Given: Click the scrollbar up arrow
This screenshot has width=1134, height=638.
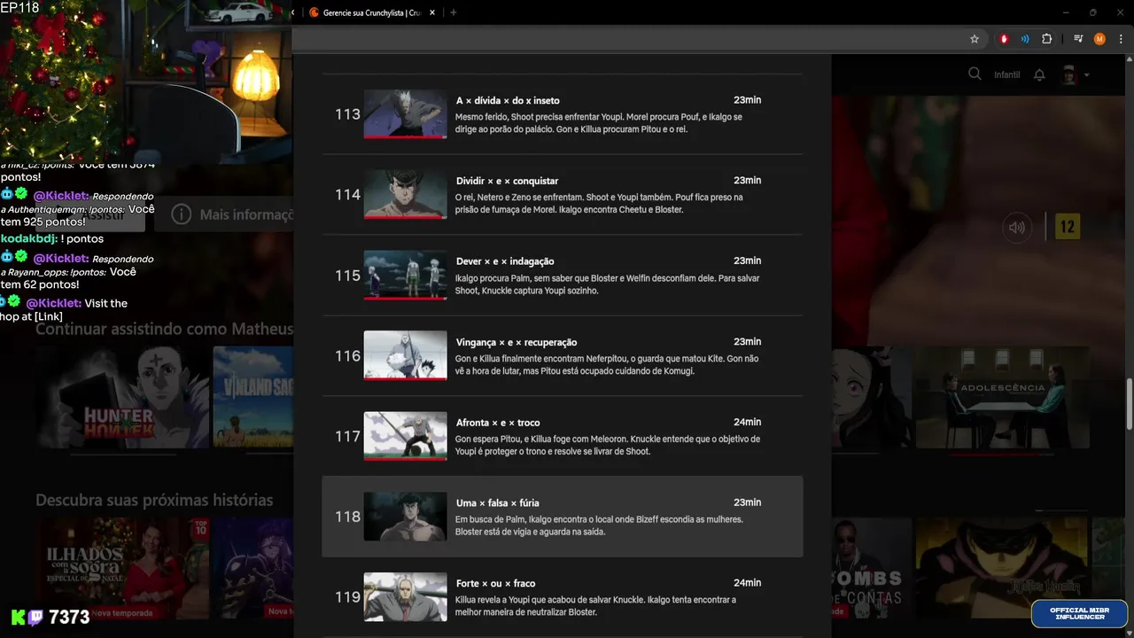Looking at the screenshot, I should (x=1129, y=58).
